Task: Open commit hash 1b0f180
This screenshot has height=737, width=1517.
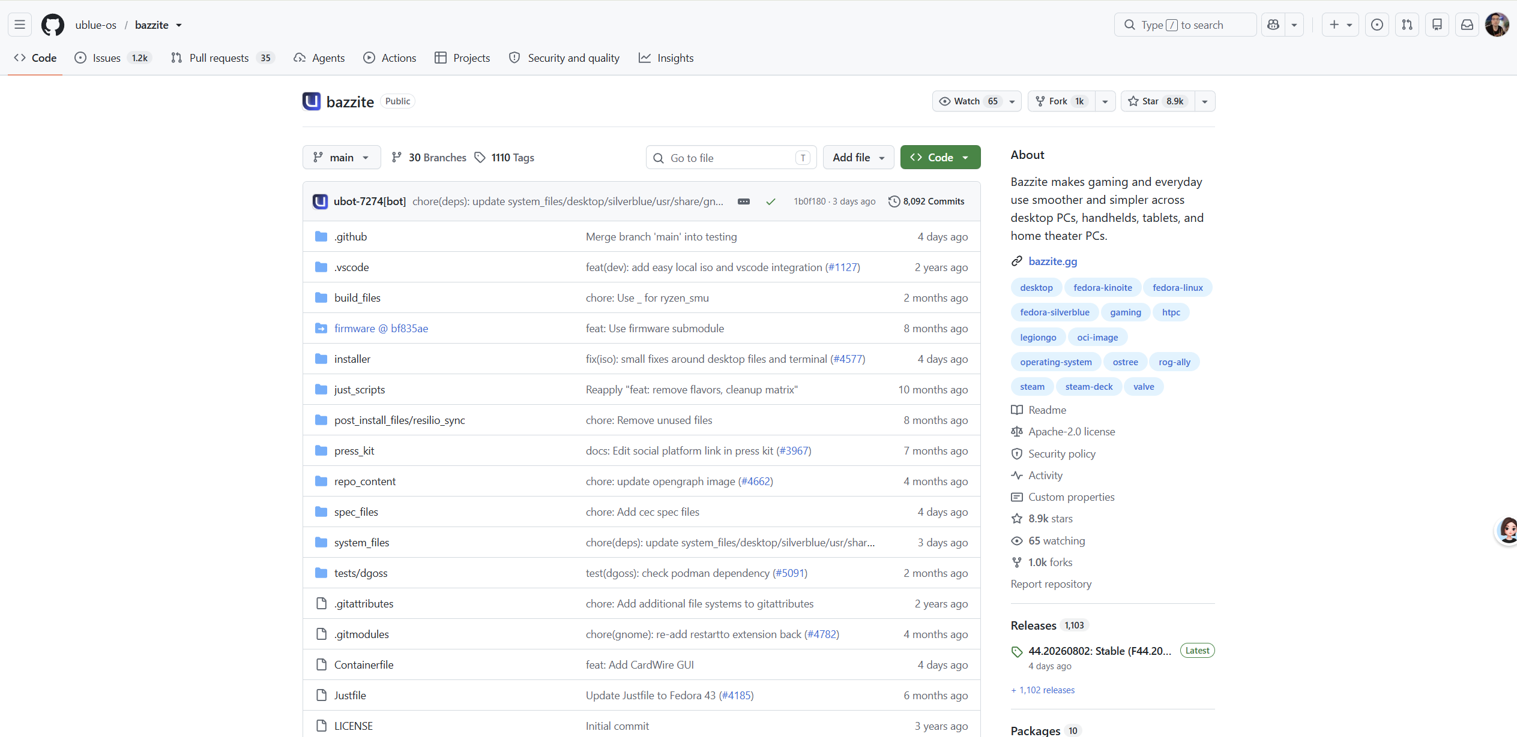Action: (810, 201)
